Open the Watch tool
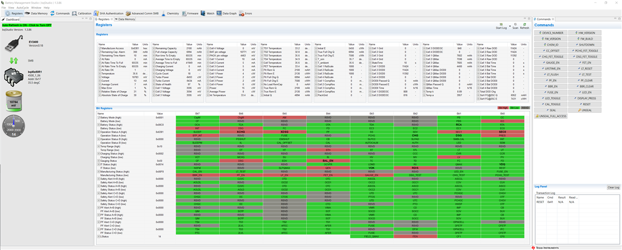The image size is (622, 250). pos(208,13)
